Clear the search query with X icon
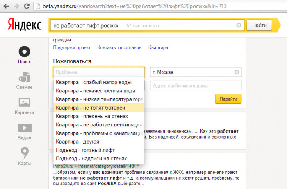287x189 pixels. (x=239, y=25)
